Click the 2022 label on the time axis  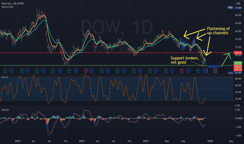tap(18, 141)
